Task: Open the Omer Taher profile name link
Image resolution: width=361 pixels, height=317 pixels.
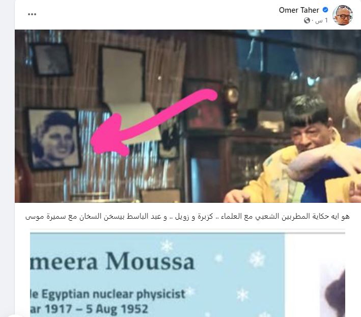Action: [x=299, y=10]
